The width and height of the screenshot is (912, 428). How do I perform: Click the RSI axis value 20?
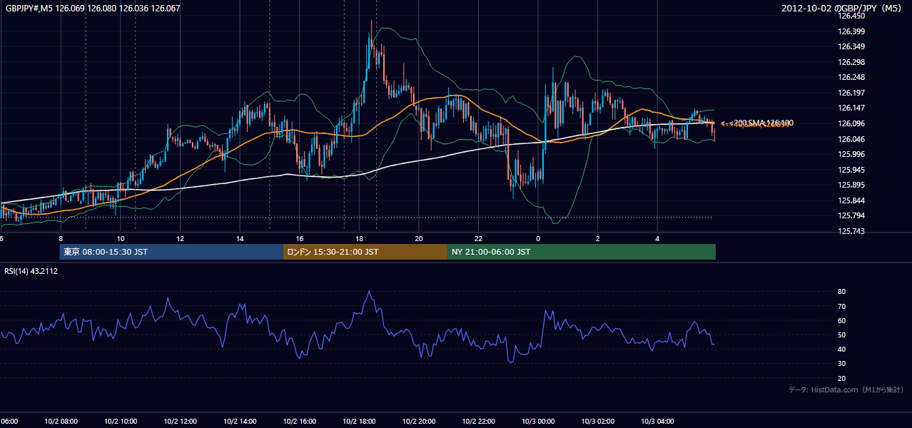click(x=841, y=378)
